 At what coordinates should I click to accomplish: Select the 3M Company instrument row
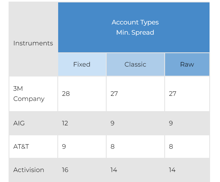29,94
